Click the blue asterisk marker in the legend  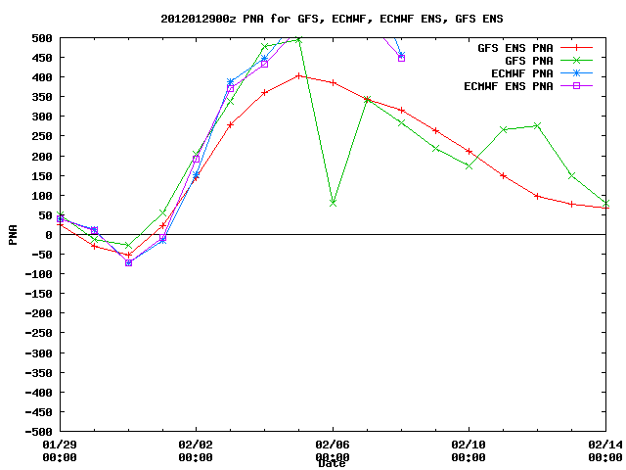576,73
